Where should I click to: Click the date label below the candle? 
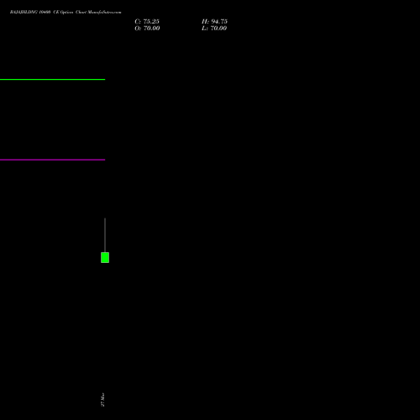[x=102, y=400]
